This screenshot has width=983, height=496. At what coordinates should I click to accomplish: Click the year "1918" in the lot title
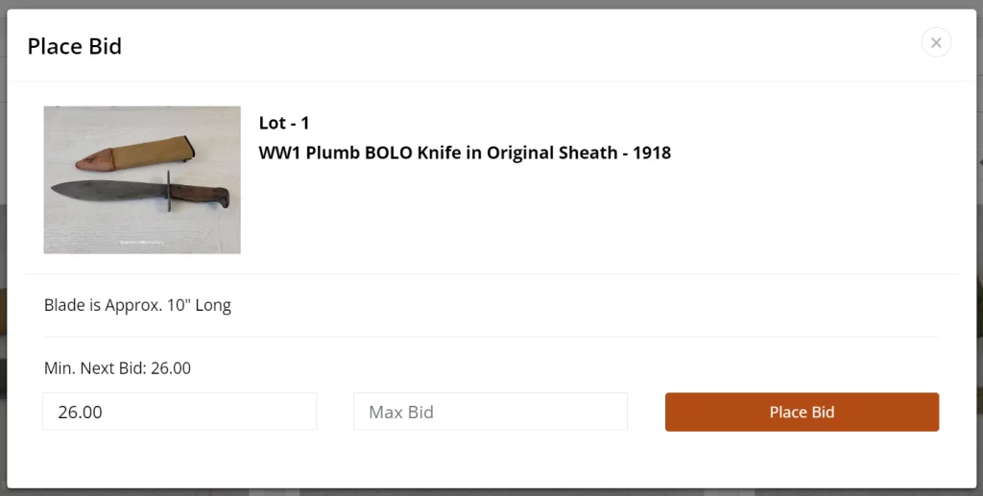(652, 153)
